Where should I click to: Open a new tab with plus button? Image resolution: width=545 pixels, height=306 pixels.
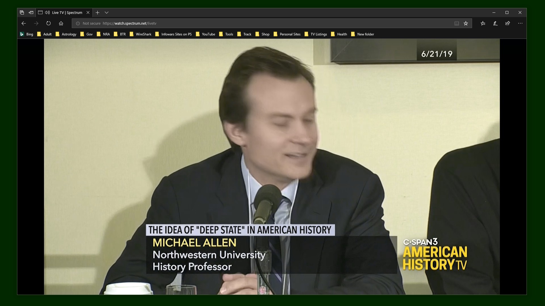tap(97, 12)
